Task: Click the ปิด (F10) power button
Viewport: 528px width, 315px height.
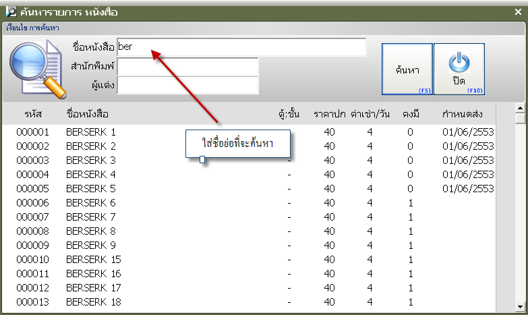Action: click(x=459, y=69)
